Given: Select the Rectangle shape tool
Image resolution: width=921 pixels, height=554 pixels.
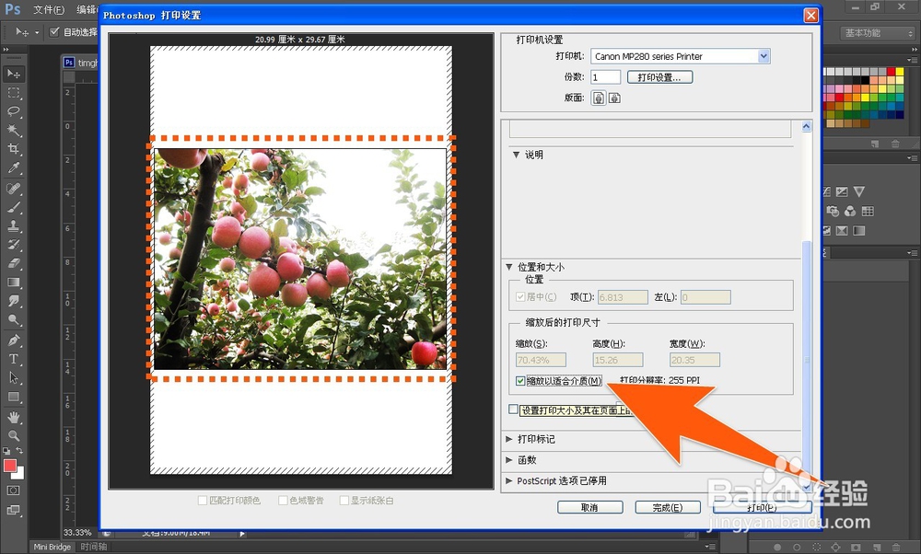Looking at the screenshot, I should point(14,398).
